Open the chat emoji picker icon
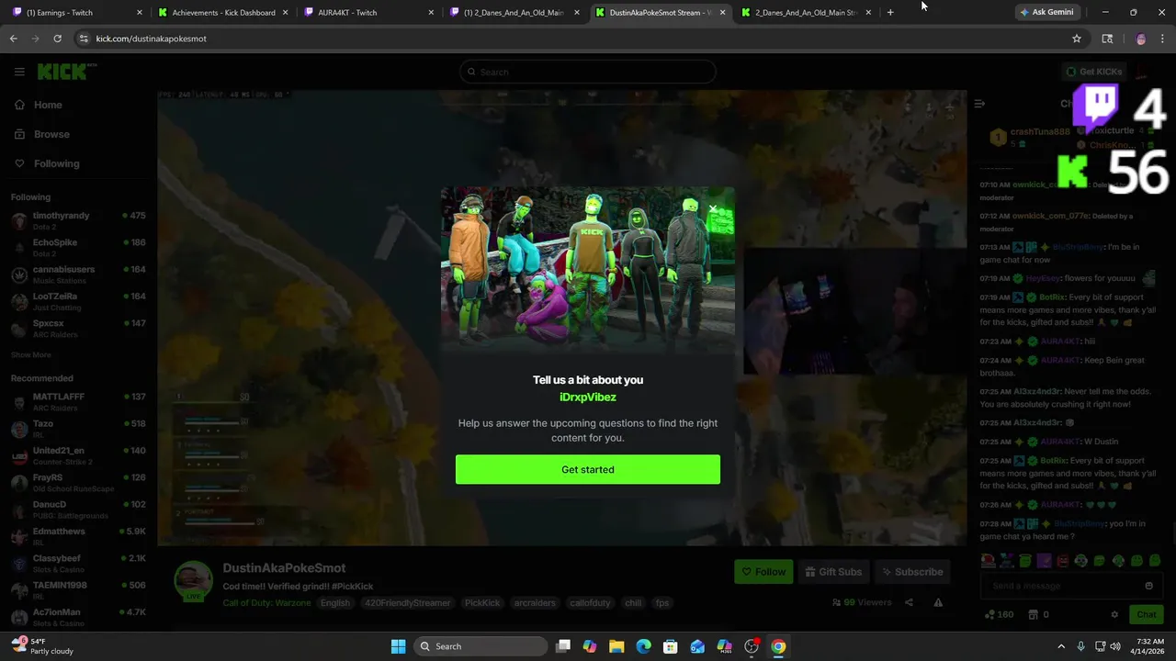The width and height of the screenshot is (1176, 661). click(x=1148, y=586)
